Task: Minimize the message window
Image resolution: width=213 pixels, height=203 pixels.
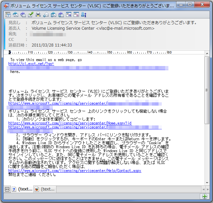Action: (x=181, y=5)
